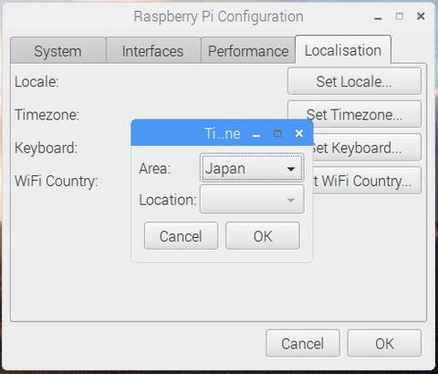This screenshot has height=374, width=438.
Task: Click the Raspberry Pi Configuration title bar text
Action: pyautogui.click(x=218, y=16)
